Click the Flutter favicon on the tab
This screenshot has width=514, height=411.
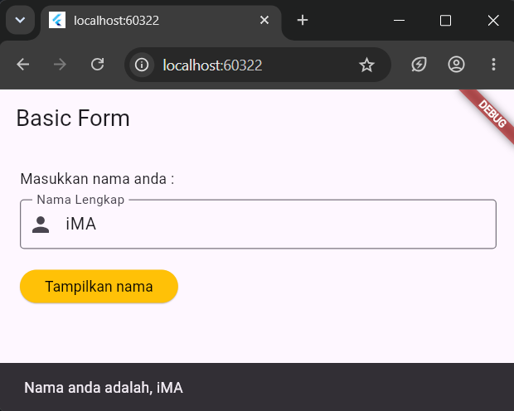tap(57, 21)
